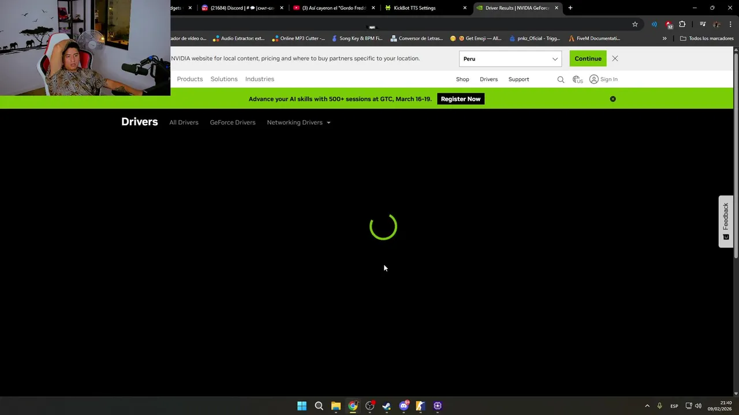Open the volume tray icon
Image resolution: width=739 pixels, height=415 pixels.
[698, 406]
